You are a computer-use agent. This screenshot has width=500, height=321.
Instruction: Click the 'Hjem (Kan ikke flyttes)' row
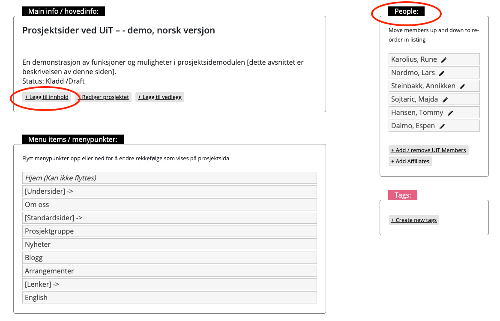(x=169, y=178)
